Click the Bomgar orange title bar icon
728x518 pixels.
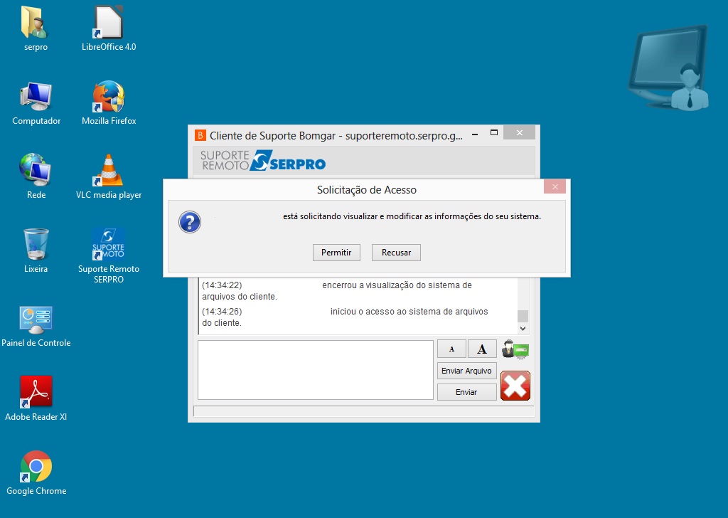coord(200,135)
